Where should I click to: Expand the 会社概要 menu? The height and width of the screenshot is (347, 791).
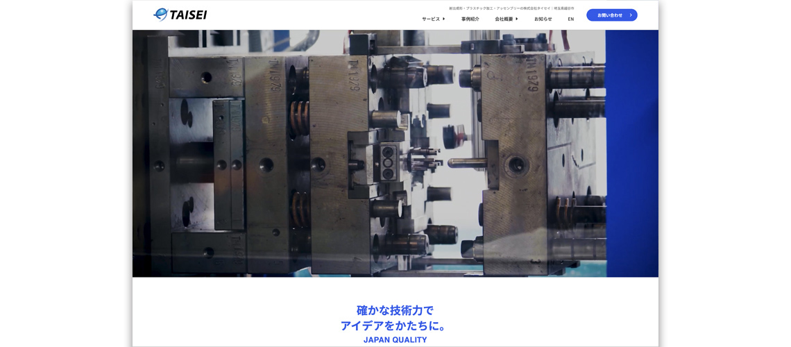click(507, 19)
